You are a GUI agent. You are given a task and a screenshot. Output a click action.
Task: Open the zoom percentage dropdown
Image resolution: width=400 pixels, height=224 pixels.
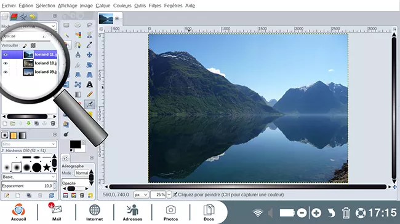tap(169, 195)
